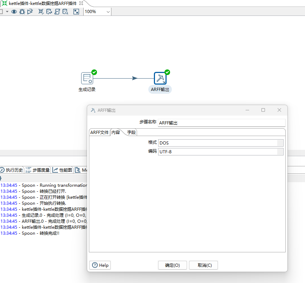This screenshot has height=283, width=305.
Task: Switch to the 性能图 tab
Action: [x=62, y=170]
